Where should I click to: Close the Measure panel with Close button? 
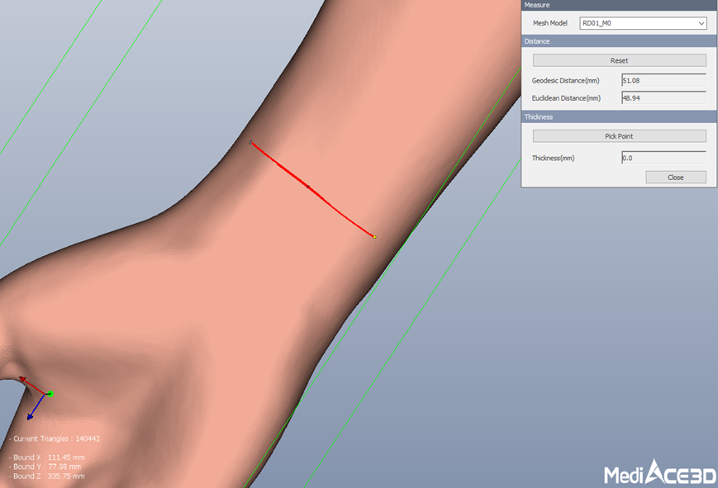675,178
